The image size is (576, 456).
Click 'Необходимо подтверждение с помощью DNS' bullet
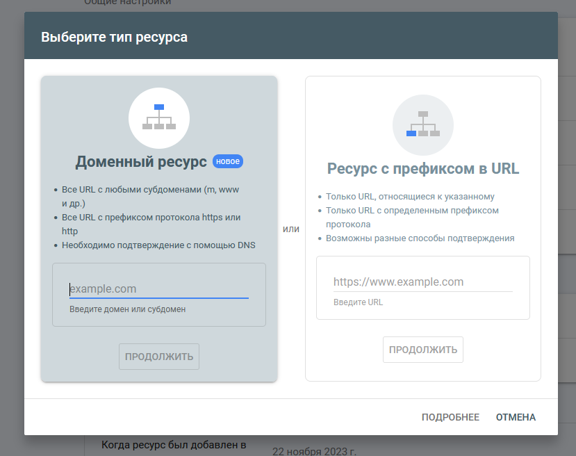coord(158,245)
